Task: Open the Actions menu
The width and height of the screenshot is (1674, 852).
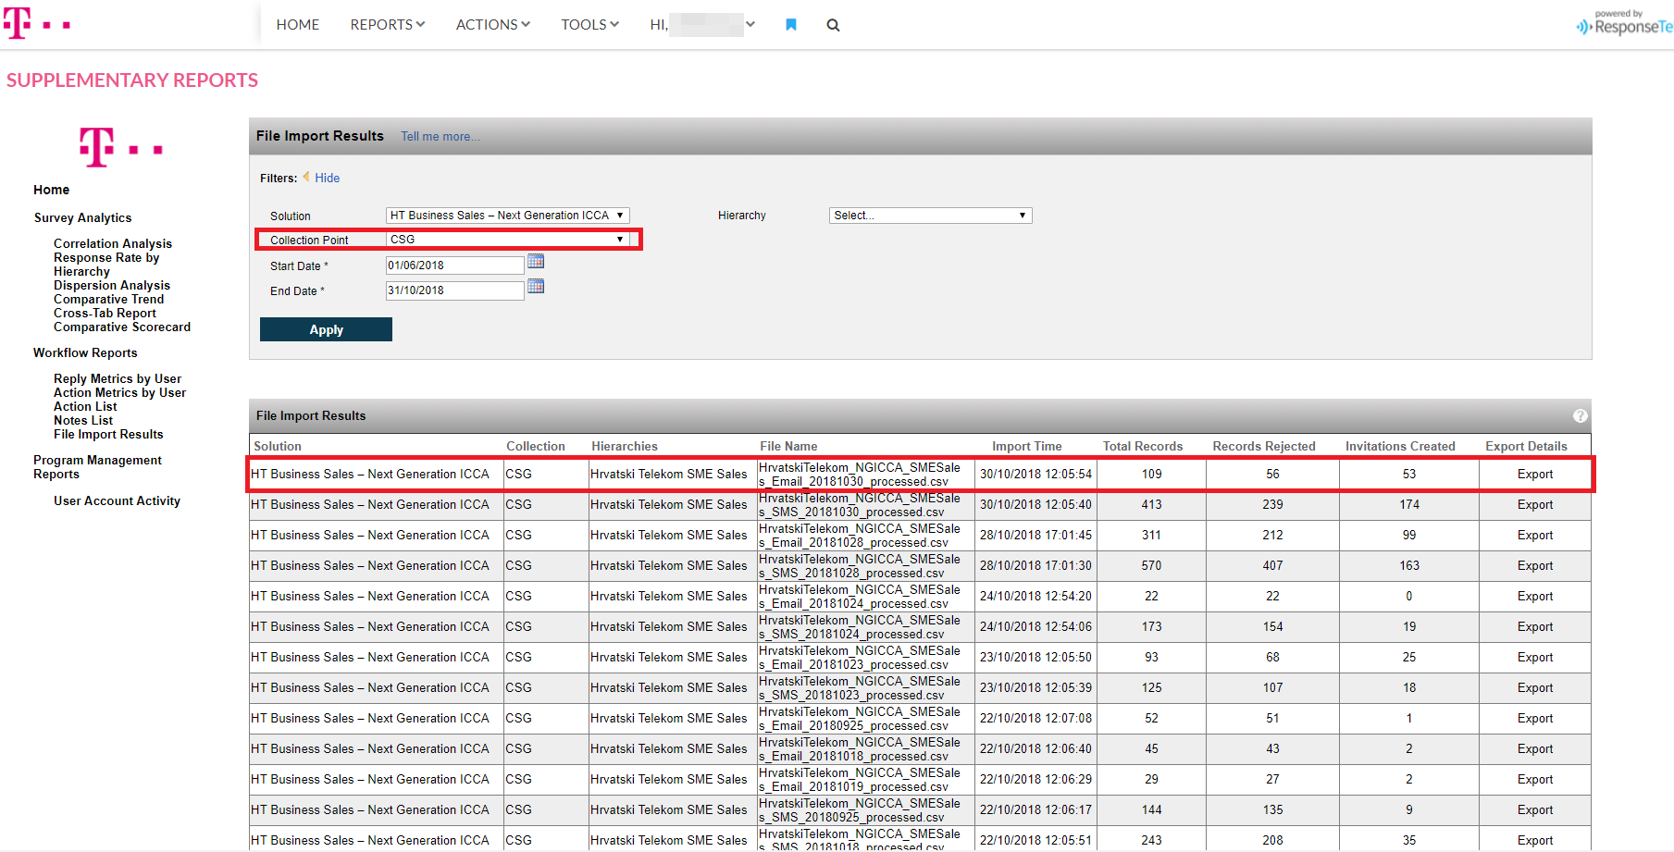Action: click(492, 25)
